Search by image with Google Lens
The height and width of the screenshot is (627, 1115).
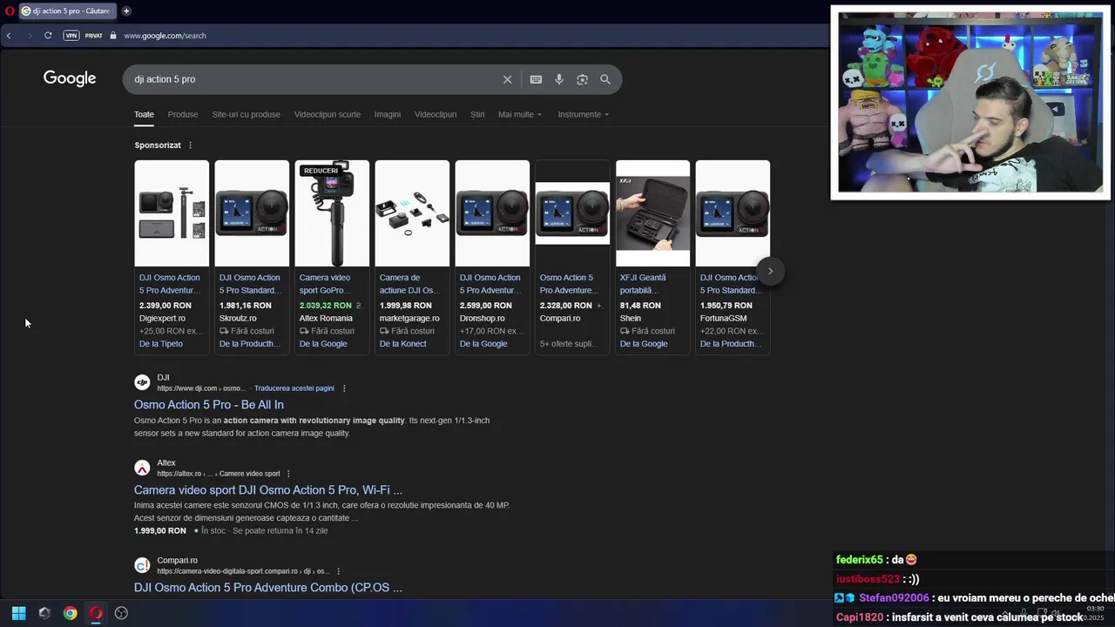pyautogui.click(x=582, y=79)
